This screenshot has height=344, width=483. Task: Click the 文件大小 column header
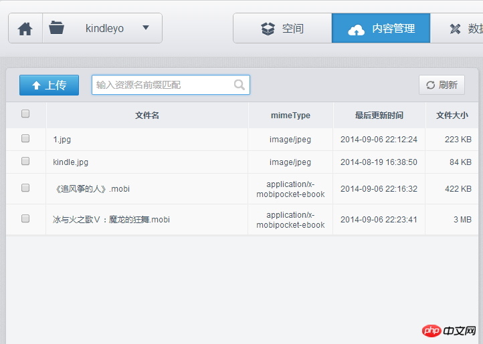[452, 116]
